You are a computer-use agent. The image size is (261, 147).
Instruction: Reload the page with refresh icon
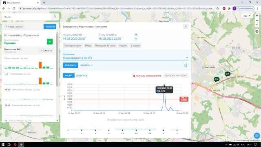click(x=14, y=9)
